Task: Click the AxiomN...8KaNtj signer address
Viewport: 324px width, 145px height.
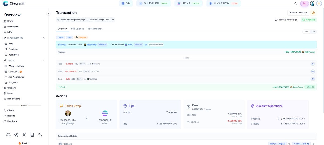Action: (302, 144)
